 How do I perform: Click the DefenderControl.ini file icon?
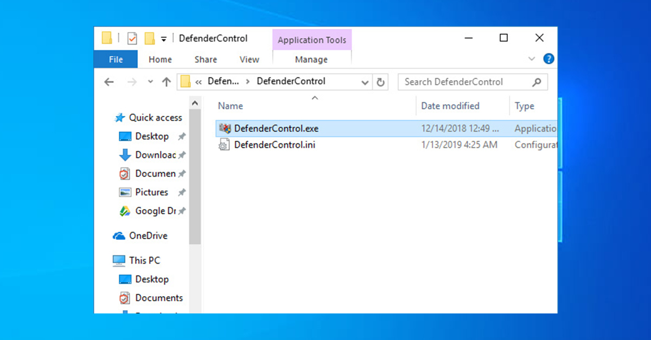225,145
